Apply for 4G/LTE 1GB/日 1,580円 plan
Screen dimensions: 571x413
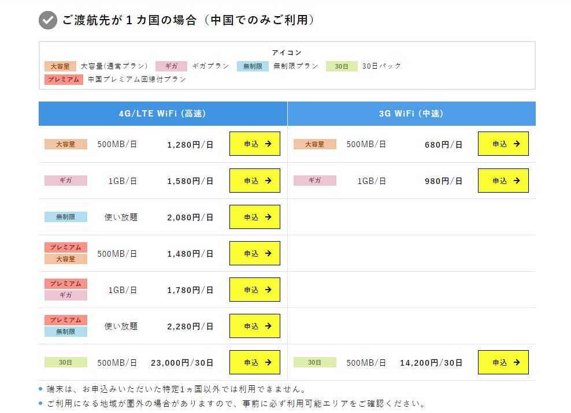(254, 181)
